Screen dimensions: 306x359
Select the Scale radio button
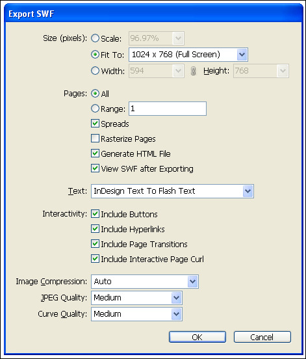[95, 38]
